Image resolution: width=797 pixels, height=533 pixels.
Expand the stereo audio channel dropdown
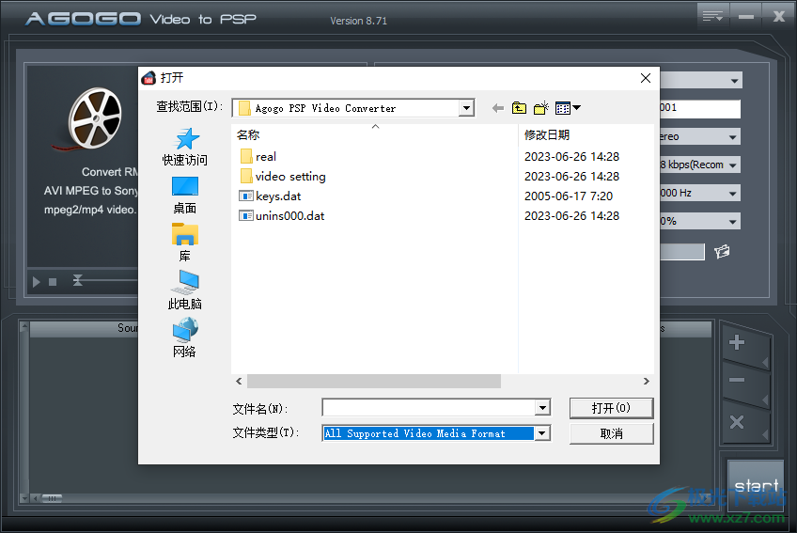tap(732, 137)
